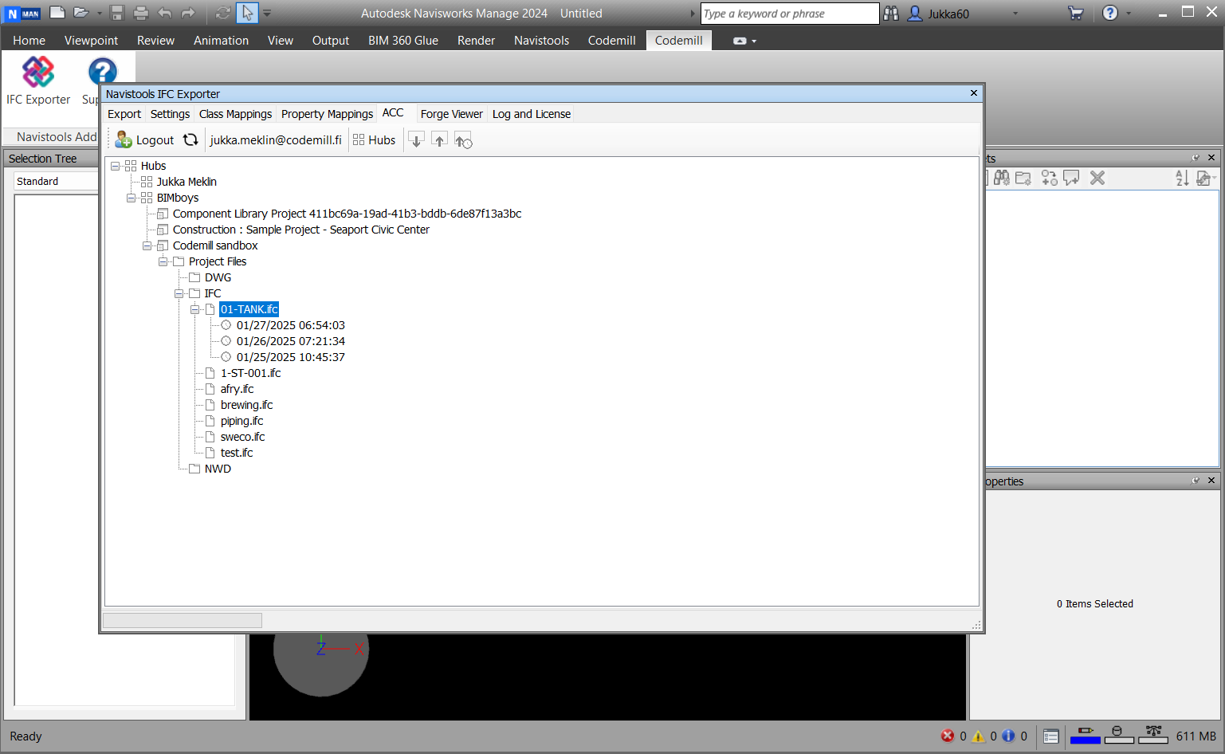This screenshot has width=1225, height=754.
Task: Open the Autodesk App Store cart
Action: 1076,13
